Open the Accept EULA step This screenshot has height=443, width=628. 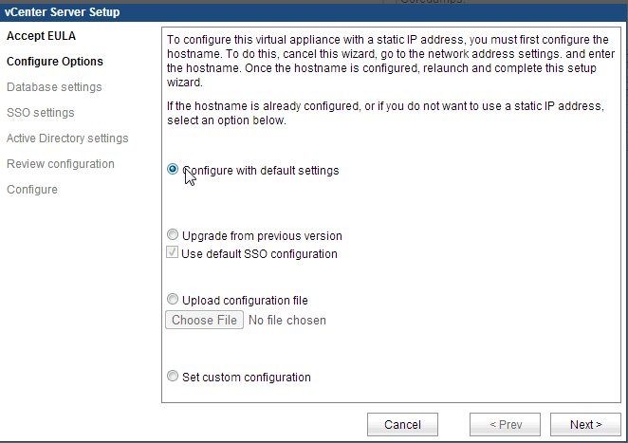[41, 36]
